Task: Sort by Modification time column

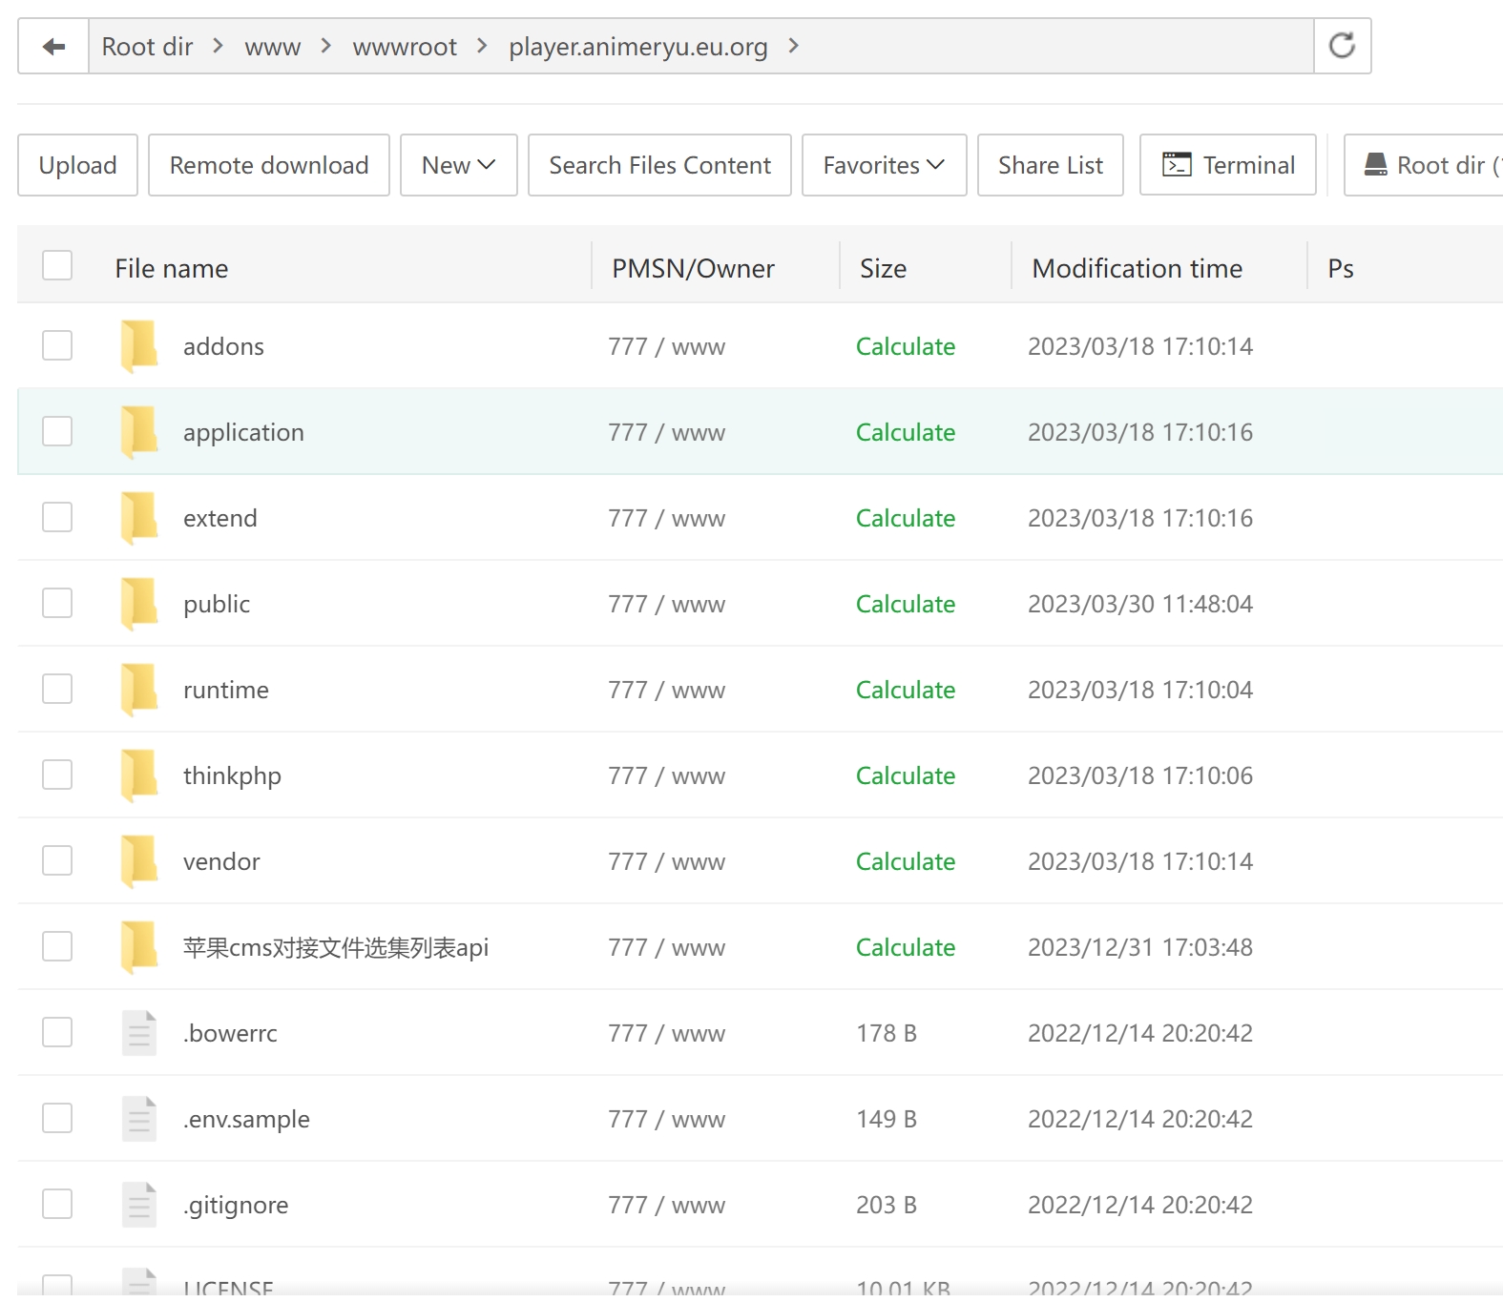Action: [x=1137, y=269]
